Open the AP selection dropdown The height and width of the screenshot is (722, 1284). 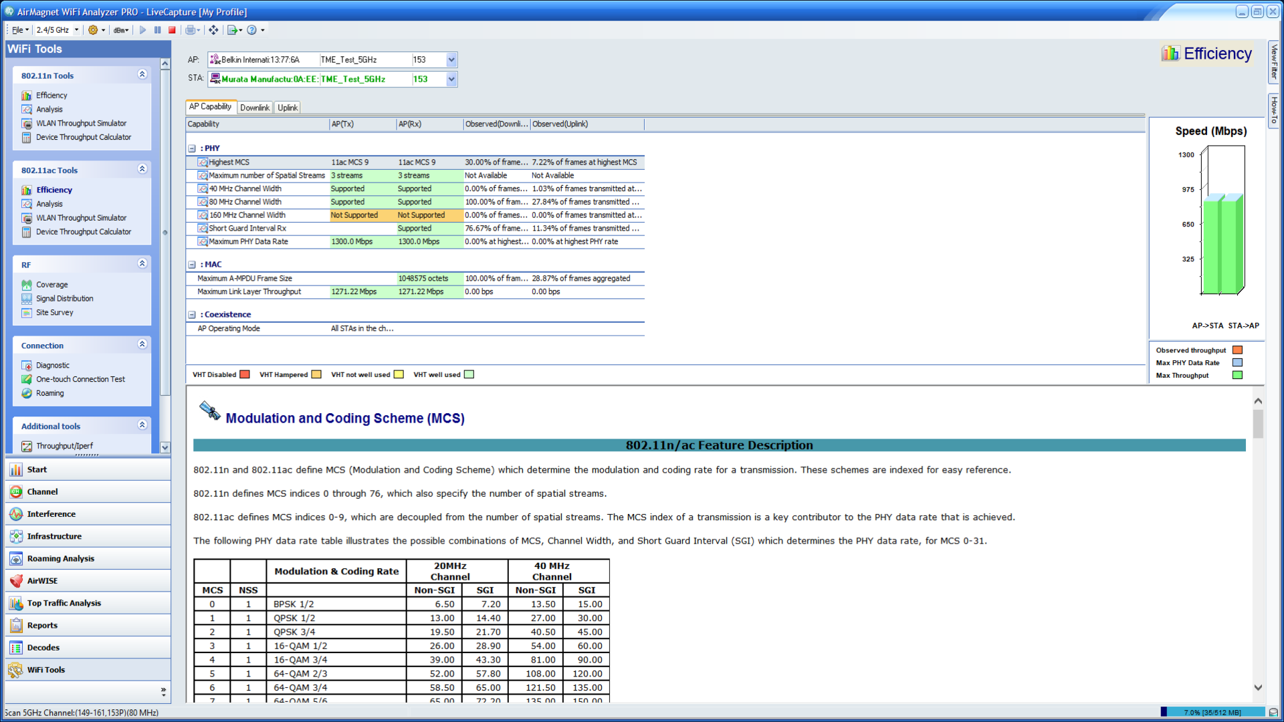[x=452, y=59]
